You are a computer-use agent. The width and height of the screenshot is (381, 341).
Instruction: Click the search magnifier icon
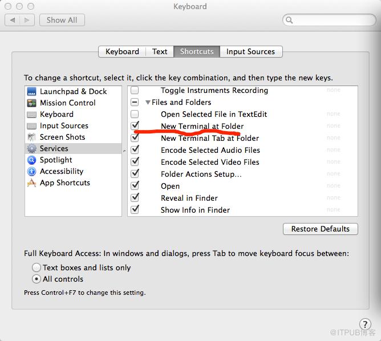(x=289, y=20)
